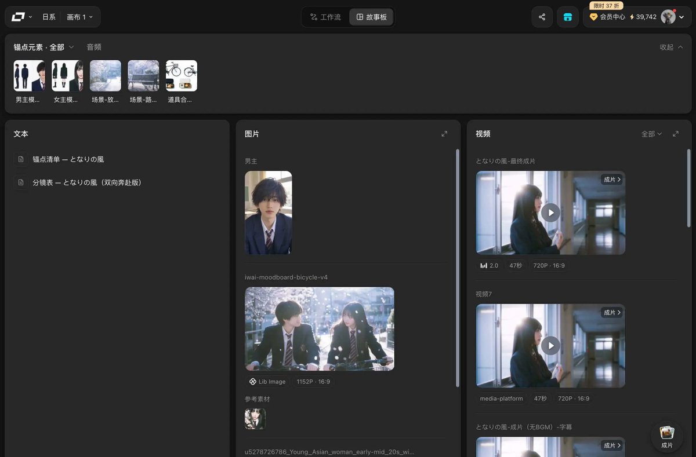
Task: Click the user avatar icon
Action: tap(668, 17)
